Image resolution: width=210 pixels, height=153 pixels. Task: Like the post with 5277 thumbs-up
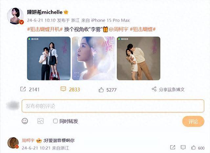point(101,90)
